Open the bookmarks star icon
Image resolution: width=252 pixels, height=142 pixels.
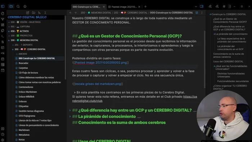point(25,6)
